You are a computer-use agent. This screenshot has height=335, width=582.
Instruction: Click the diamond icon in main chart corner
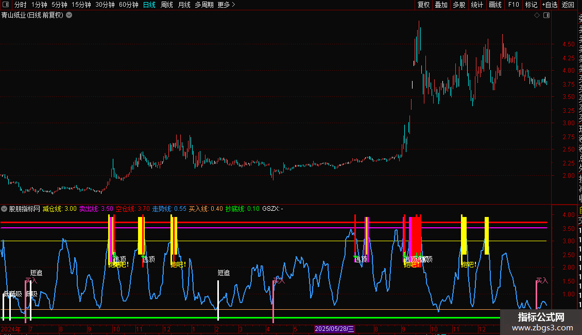pos(537,15)
